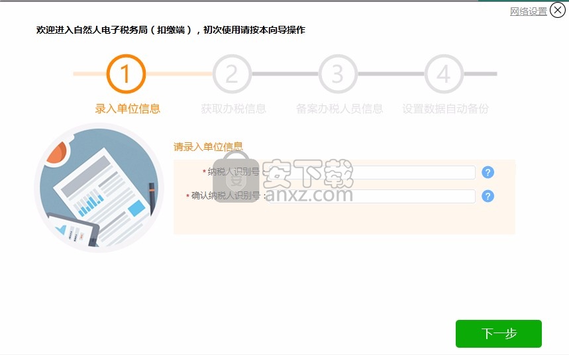
Task: Click the green 下一步 button
Action: (499, 334)
